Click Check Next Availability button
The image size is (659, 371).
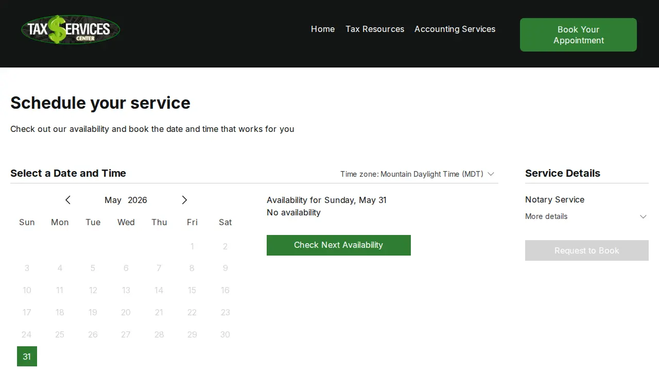[339, 245]
